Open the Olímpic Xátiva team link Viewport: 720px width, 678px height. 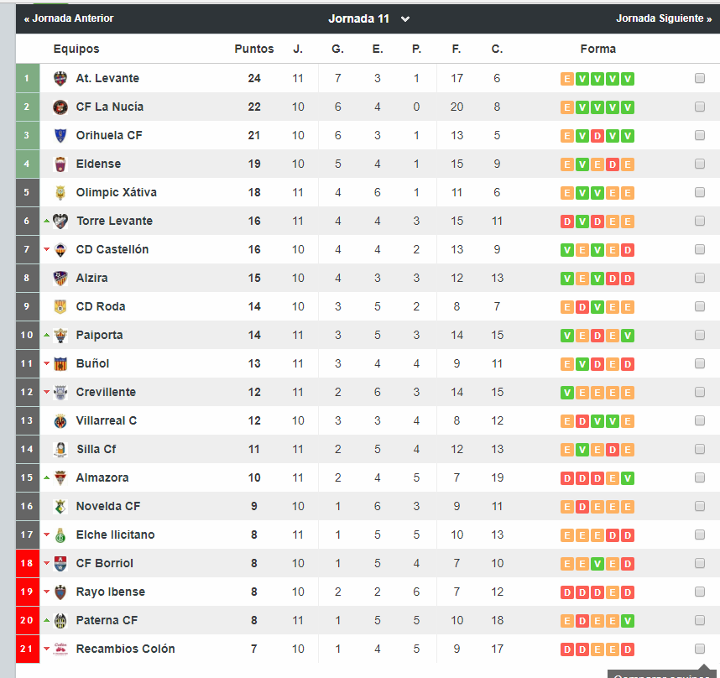(116, 193)
